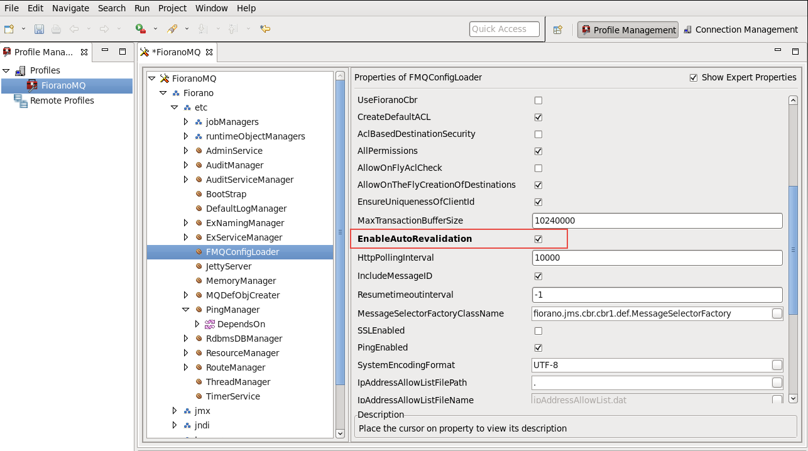Uncheck the IncludeMessageID checkbox

click(538, 276)
